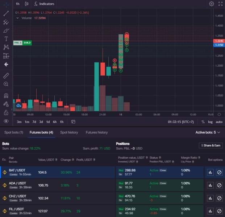
Task: Select the position forecasting tool
Action: click(x=6, y=56)
